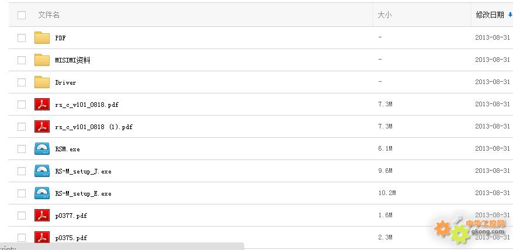Sort by the 大小 column header
The width and height of the screenshot is (513, 250).
384,15
